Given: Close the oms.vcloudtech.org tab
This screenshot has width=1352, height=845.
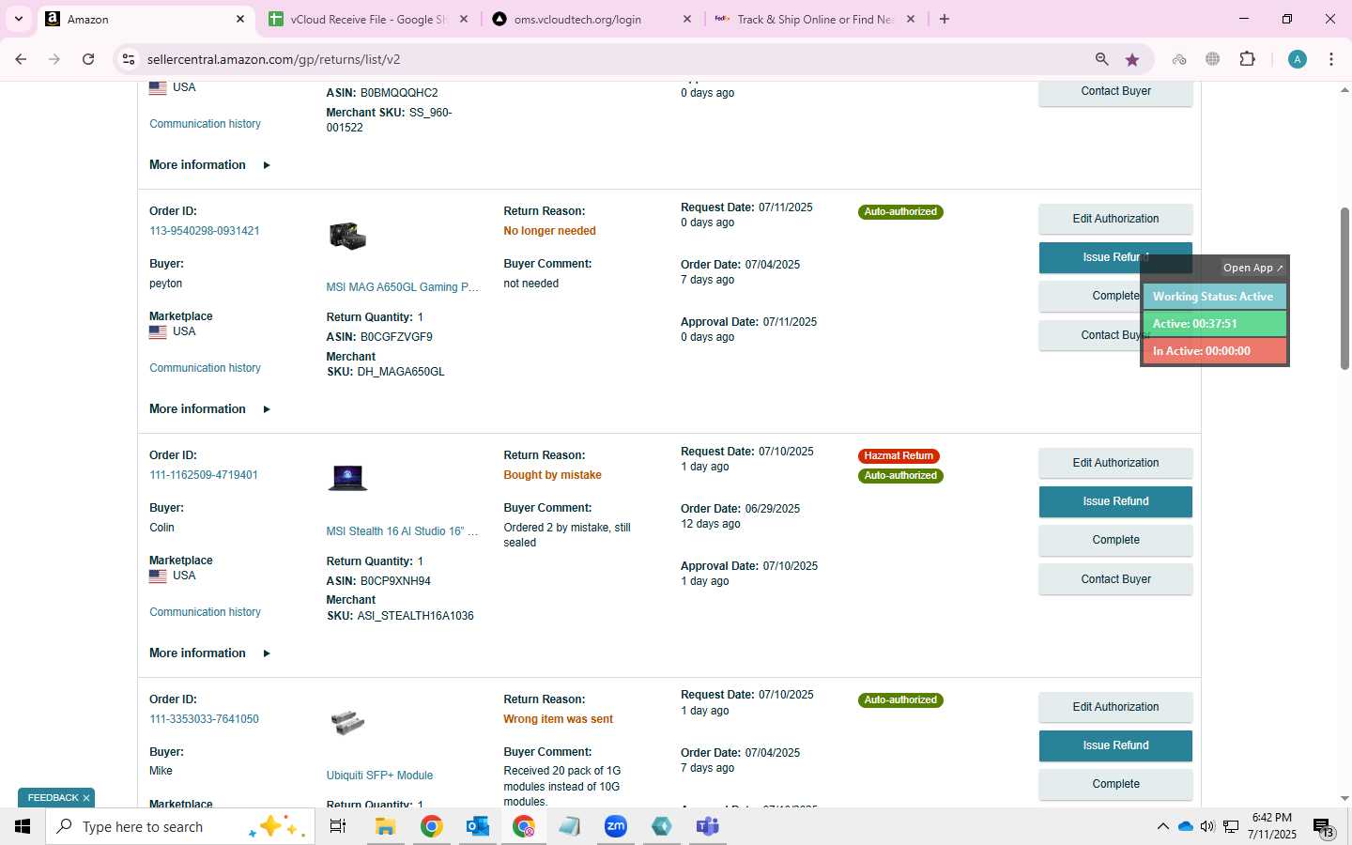Looking at the screenshot, I should [x=687, y=19].
